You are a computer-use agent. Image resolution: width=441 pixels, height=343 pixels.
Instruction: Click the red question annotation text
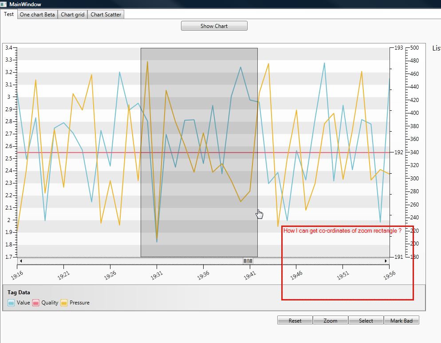[342, 231]
